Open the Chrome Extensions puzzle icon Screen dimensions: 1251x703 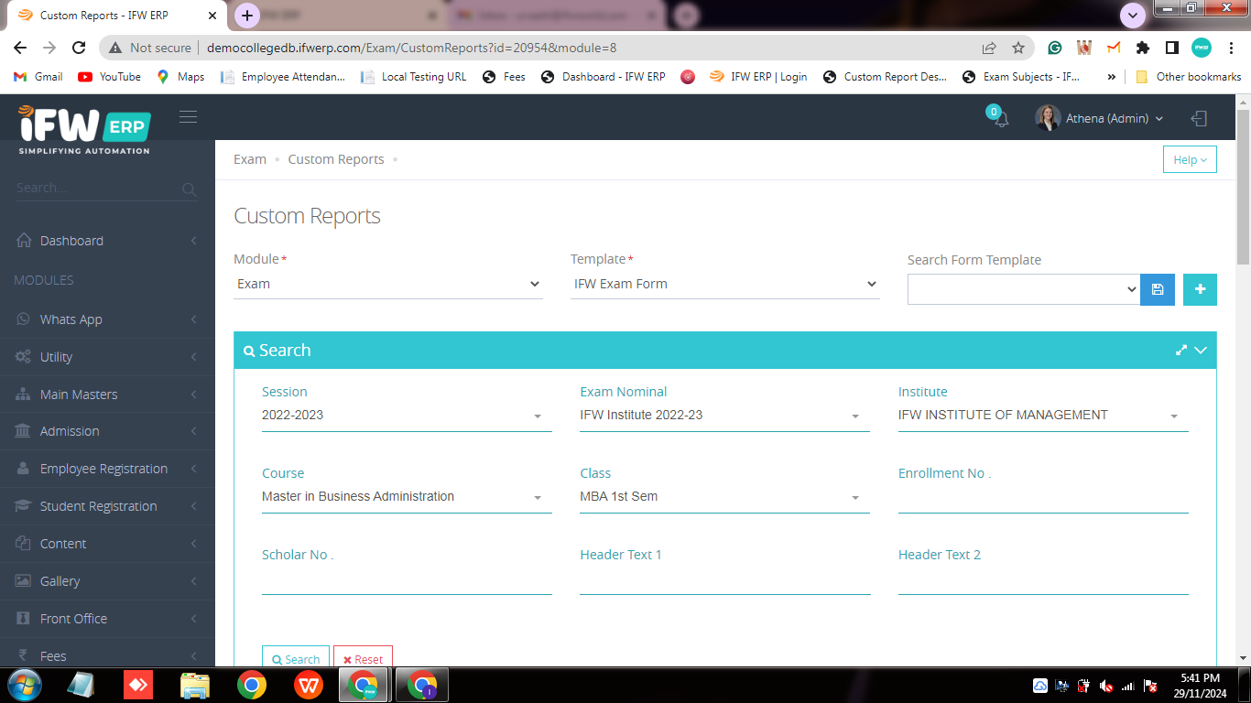pos(1142,48)
